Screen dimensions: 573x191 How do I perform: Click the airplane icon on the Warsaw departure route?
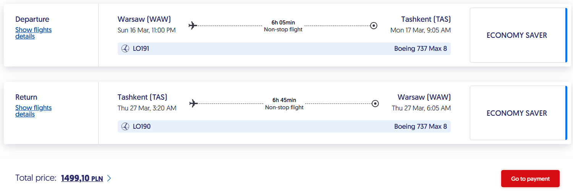(x=193, y=26)
